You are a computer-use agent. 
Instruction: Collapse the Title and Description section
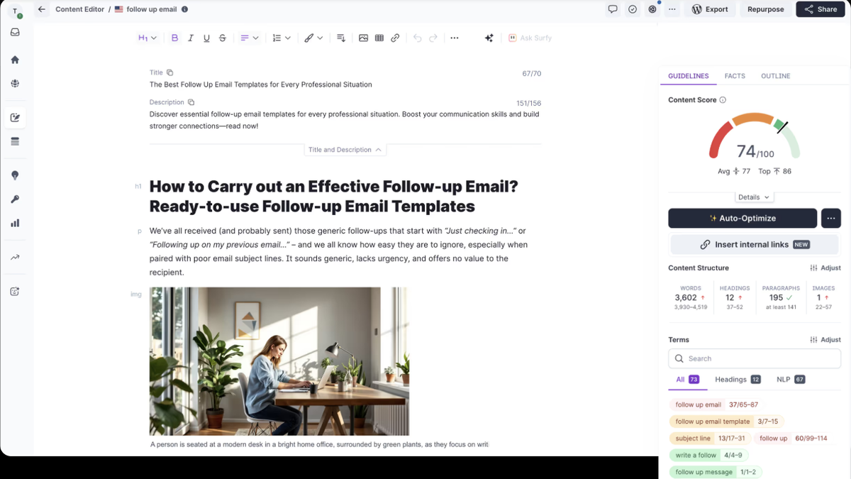coord(345,150)
